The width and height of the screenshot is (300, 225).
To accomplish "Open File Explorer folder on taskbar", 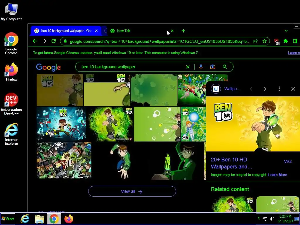I will tap(40, 219).
